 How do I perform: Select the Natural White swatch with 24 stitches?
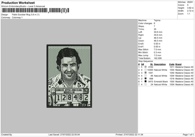coord(146,84)
